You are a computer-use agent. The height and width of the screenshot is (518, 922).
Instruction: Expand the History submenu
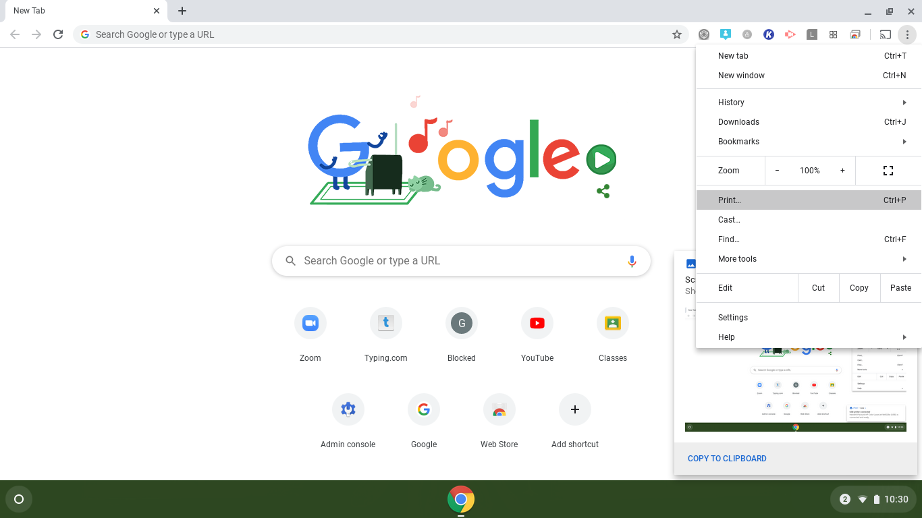coord(809,103)
